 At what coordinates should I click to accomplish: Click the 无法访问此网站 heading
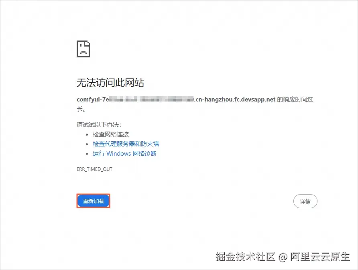point(111,82)
